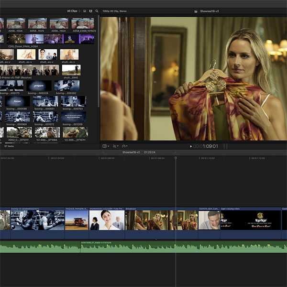Click the Showreel18-v2 timeline title

(131, 152)
